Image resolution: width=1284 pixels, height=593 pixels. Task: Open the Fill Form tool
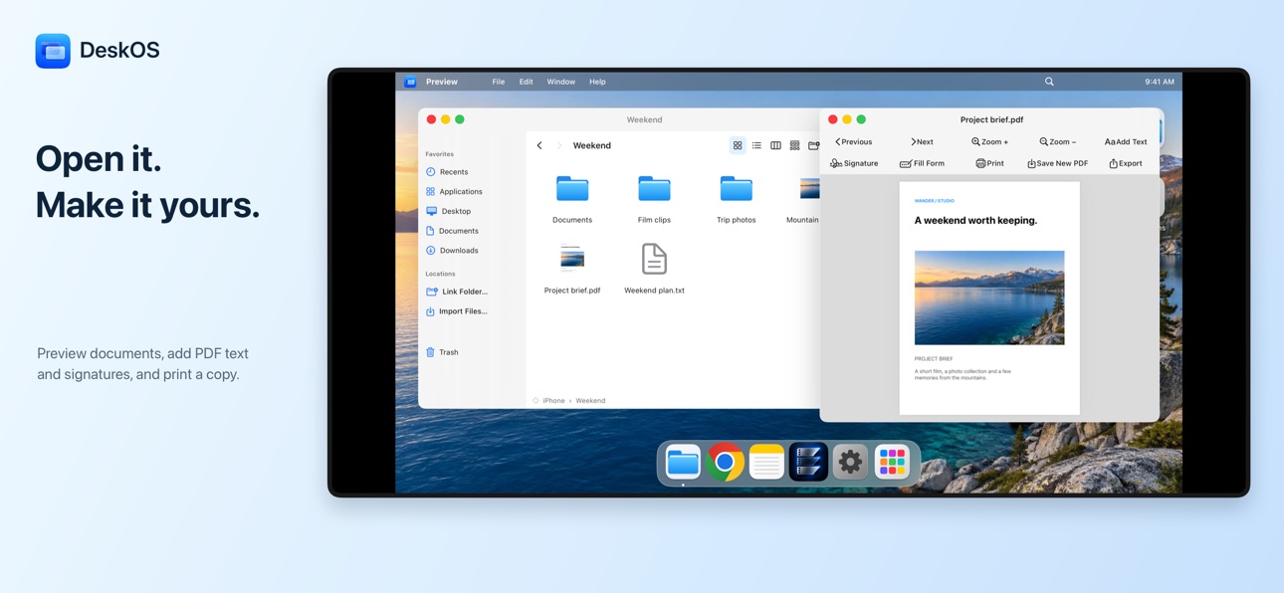pos(922,163)
